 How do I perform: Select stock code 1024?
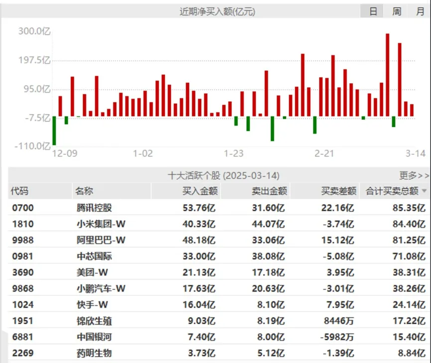point(23,305)
